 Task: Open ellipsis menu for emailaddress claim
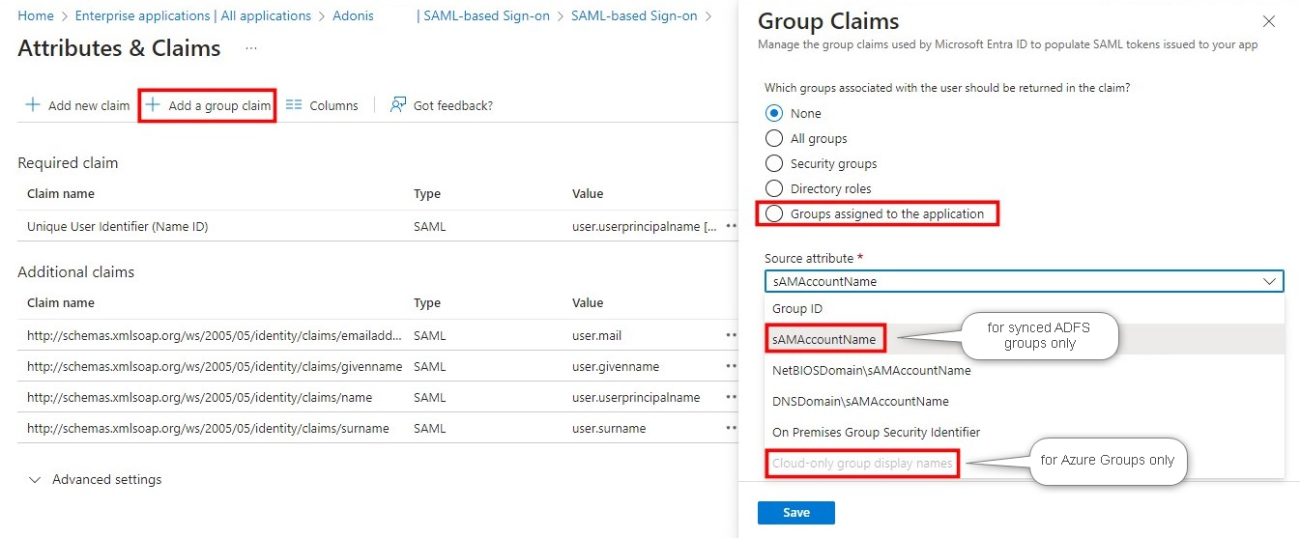click(x=732, y=335)
